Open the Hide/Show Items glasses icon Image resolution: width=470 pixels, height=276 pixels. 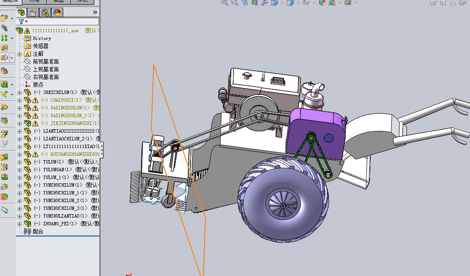306,3
